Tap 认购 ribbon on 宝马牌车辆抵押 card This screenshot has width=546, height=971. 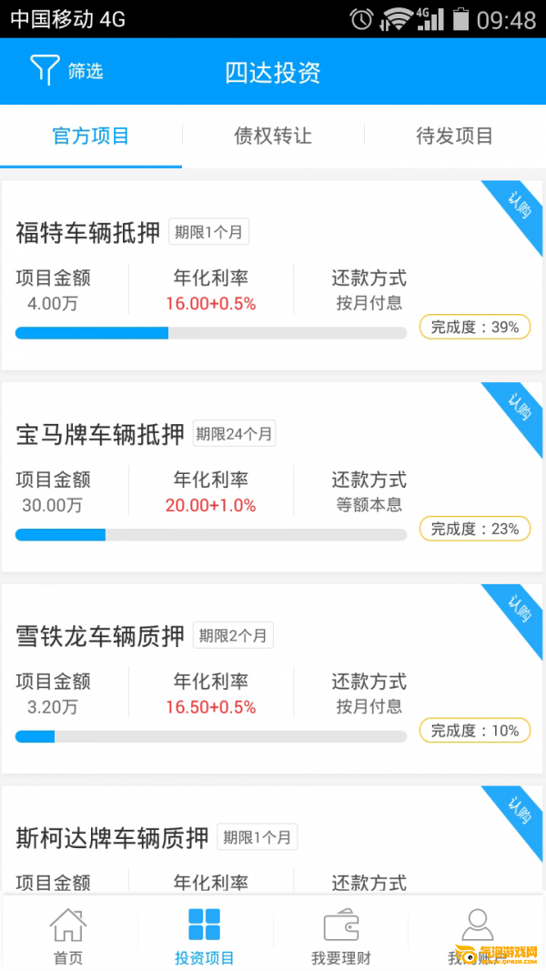click(518, 410)
